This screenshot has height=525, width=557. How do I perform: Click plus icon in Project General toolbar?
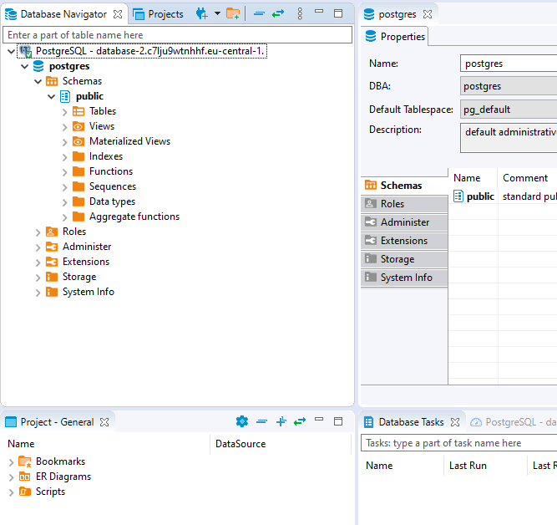[281, 421]
